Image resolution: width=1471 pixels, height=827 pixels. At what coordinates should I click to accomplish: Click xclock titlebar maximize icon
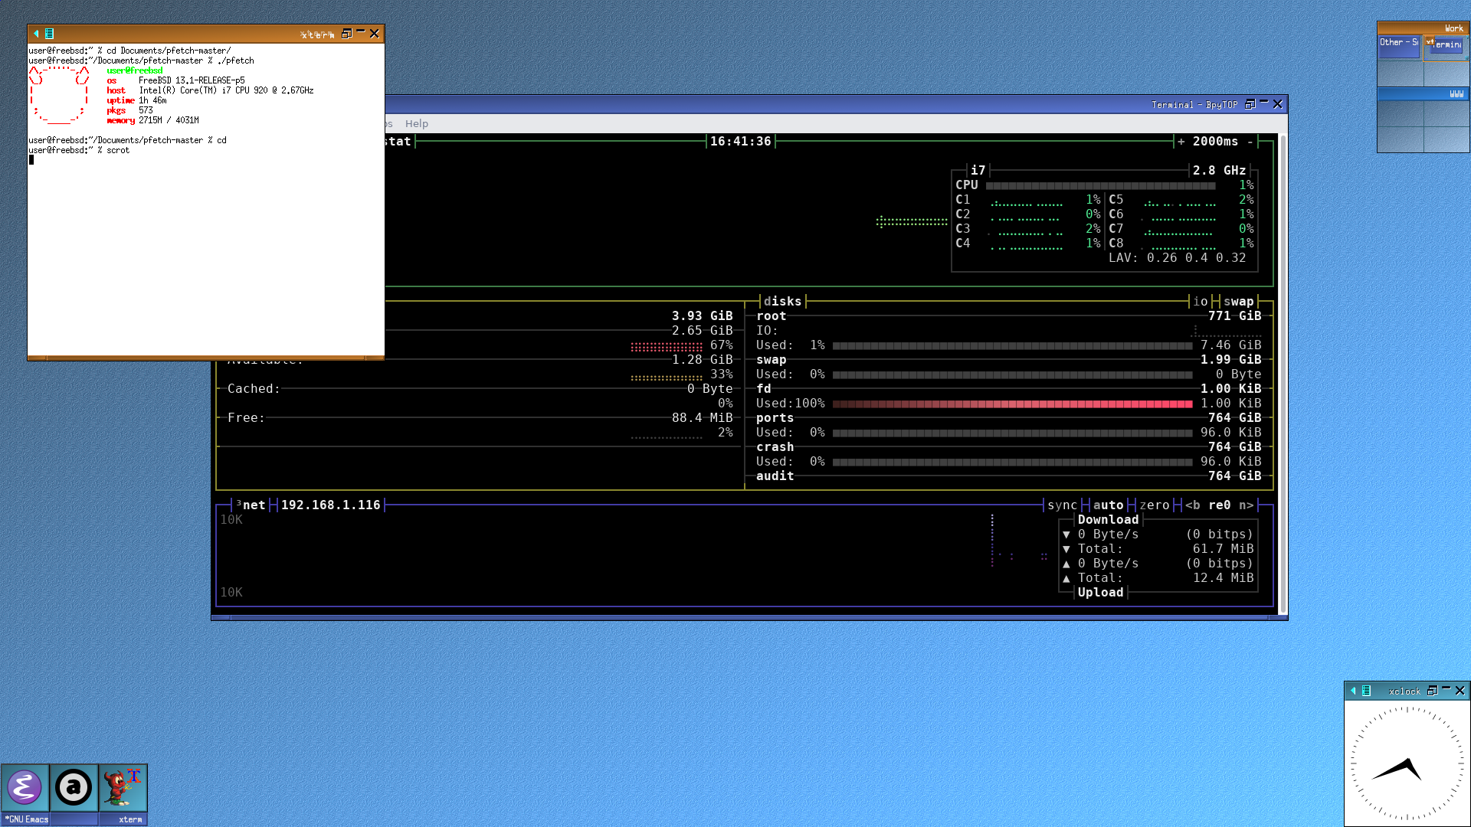tap(1432, 691)
